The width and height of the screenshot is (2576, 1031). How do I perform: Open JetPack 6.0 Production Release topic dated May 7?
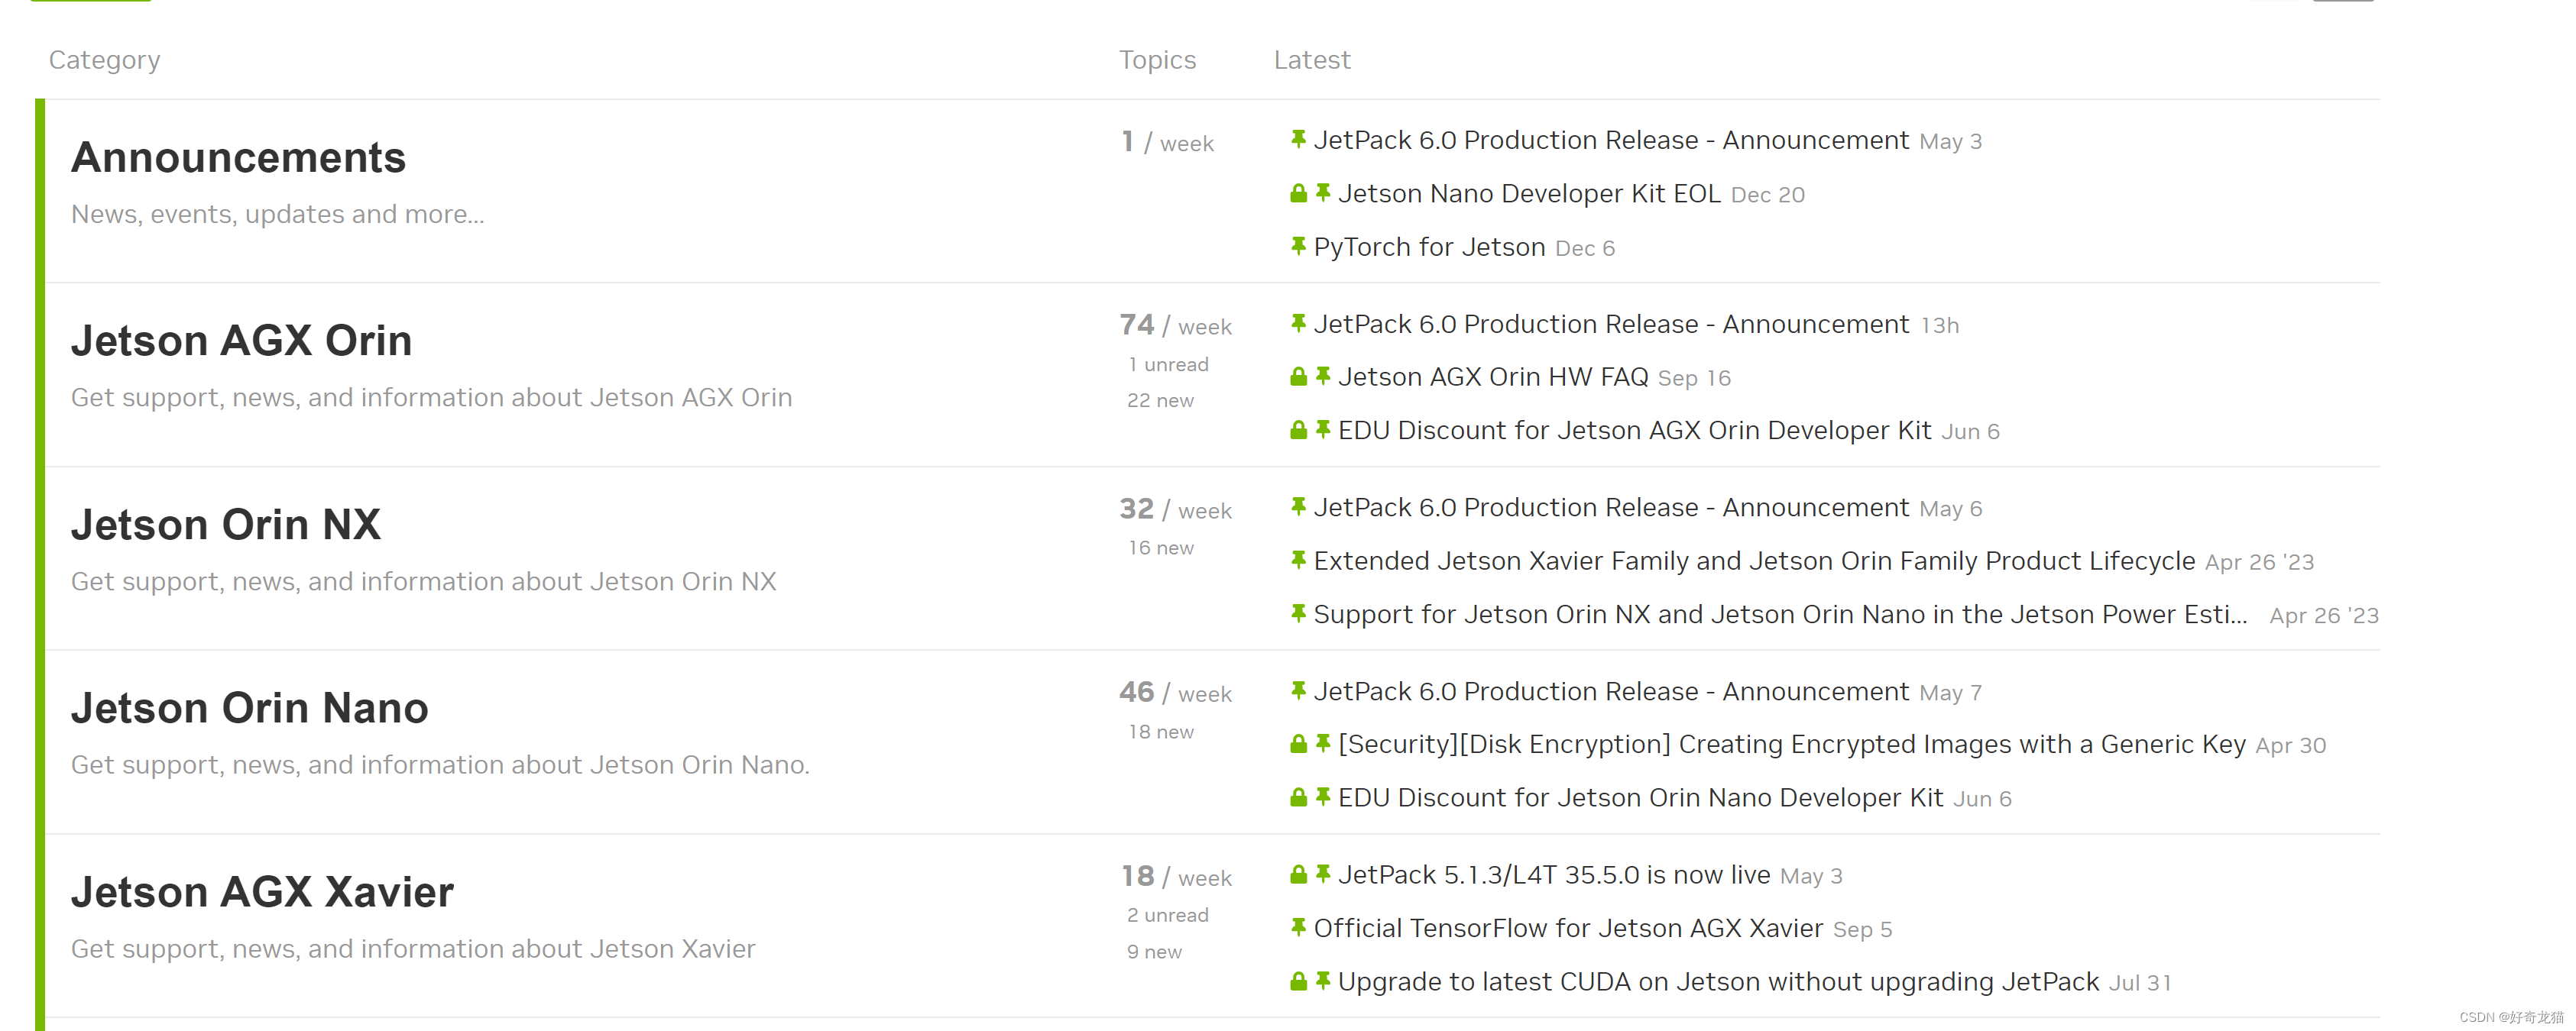coord(1611,691)
